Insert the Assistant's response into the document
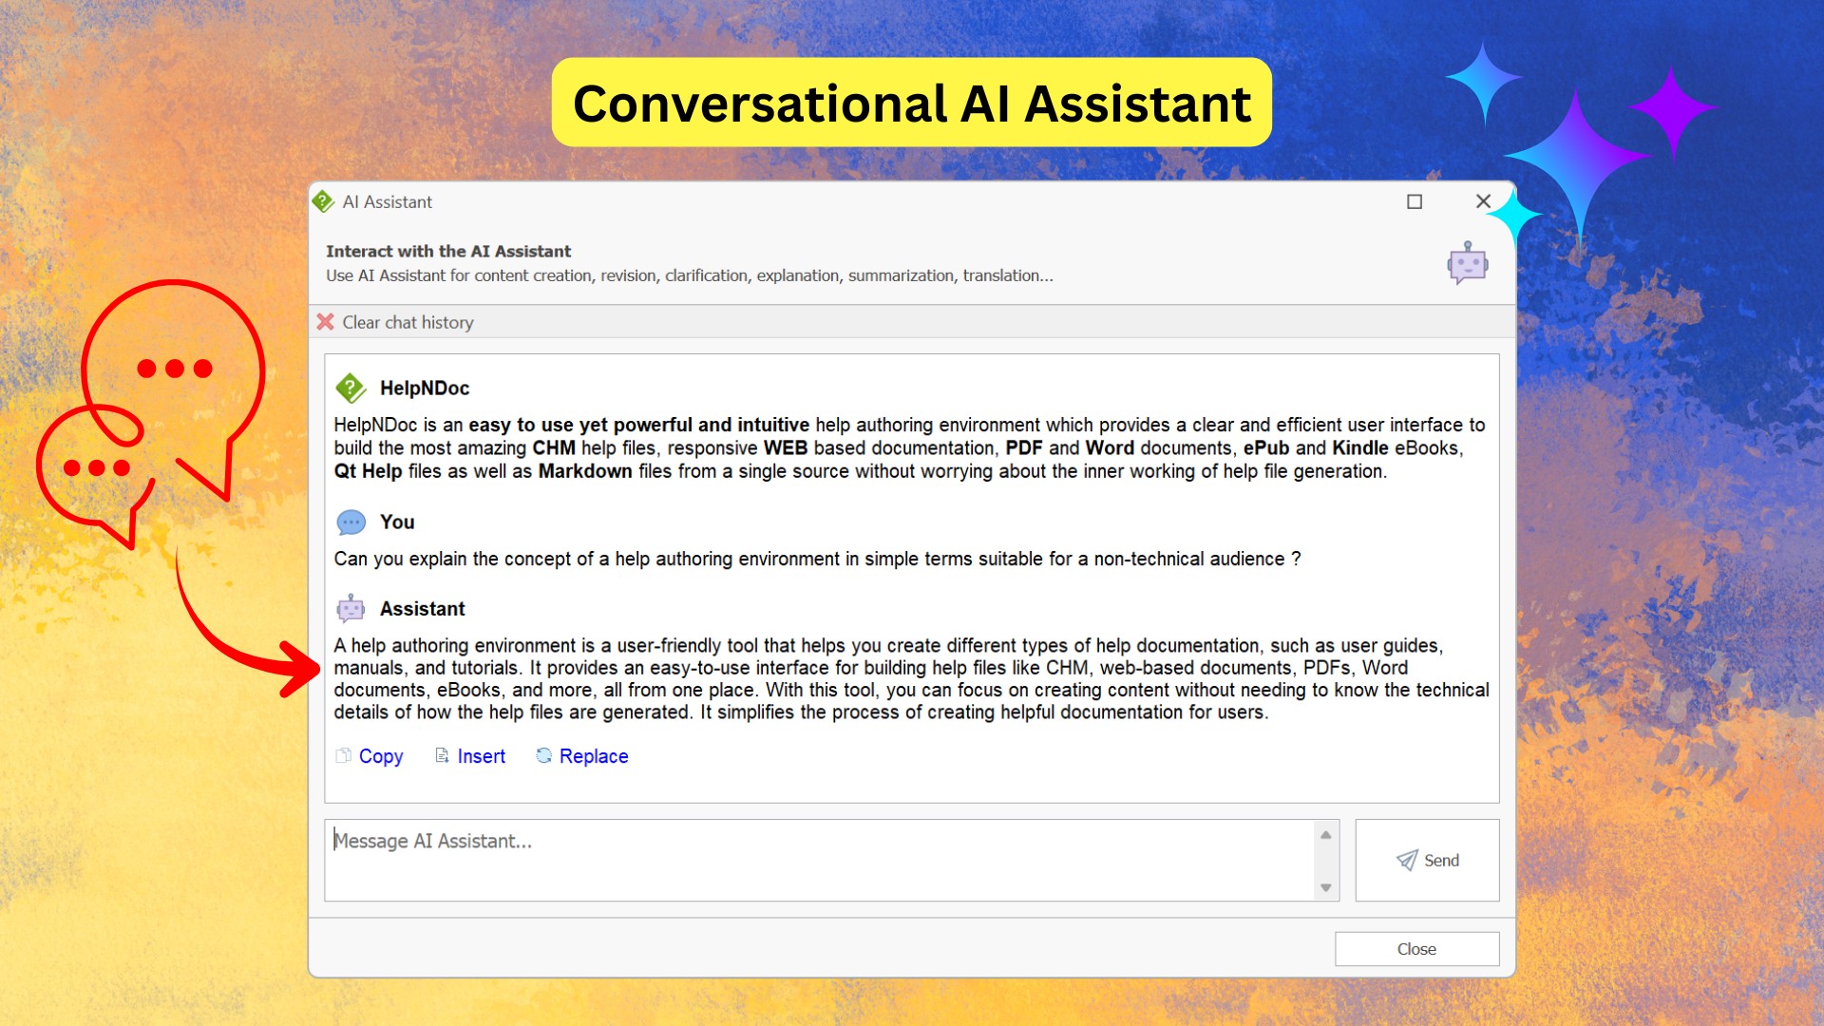The width and height of the screenshot is (1824, 1026). (481, 755)
